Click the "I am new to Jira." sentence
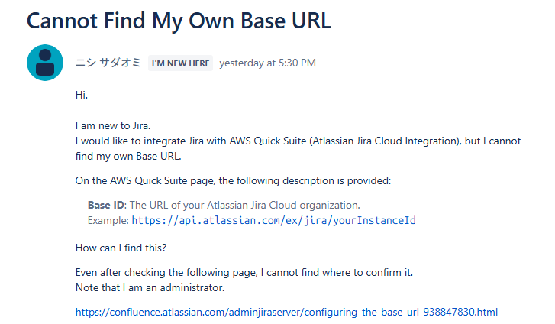The width and height of the screenshot is (555, 324). point(118,126)
